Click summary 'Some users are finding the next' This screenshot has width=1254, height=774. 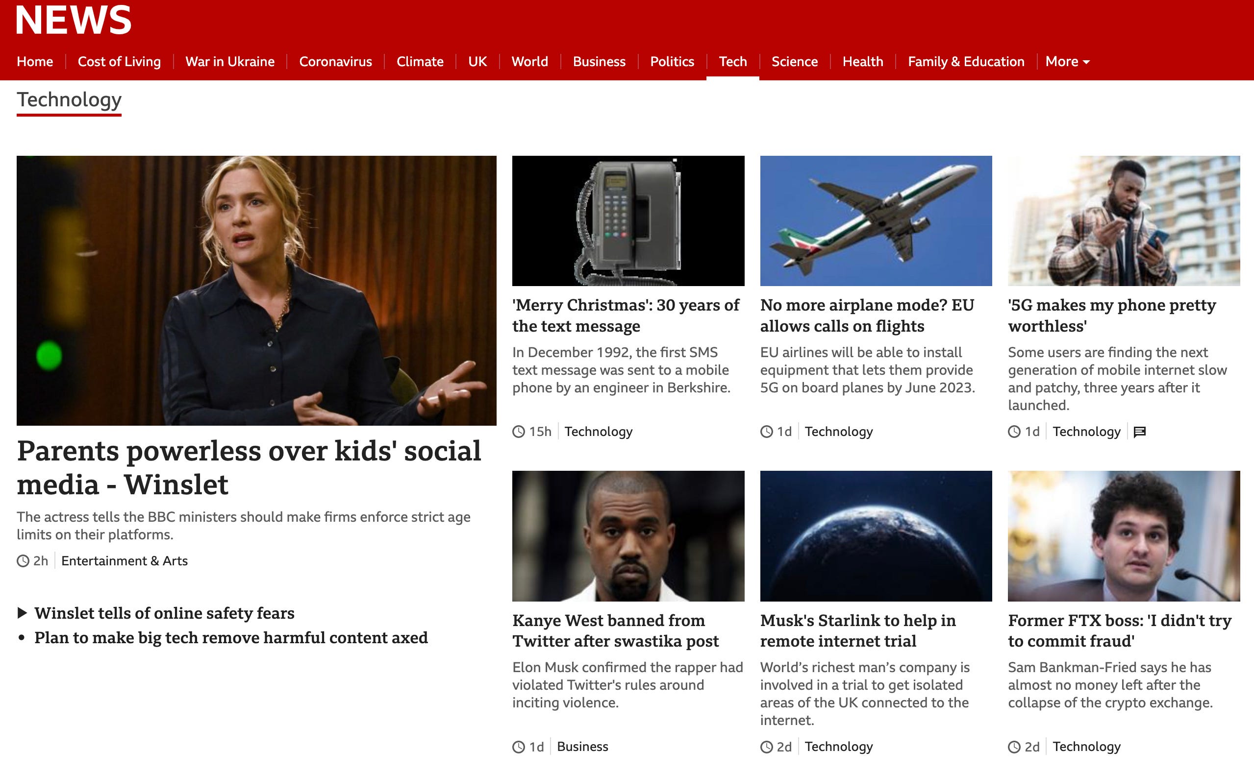point(1117,379)
